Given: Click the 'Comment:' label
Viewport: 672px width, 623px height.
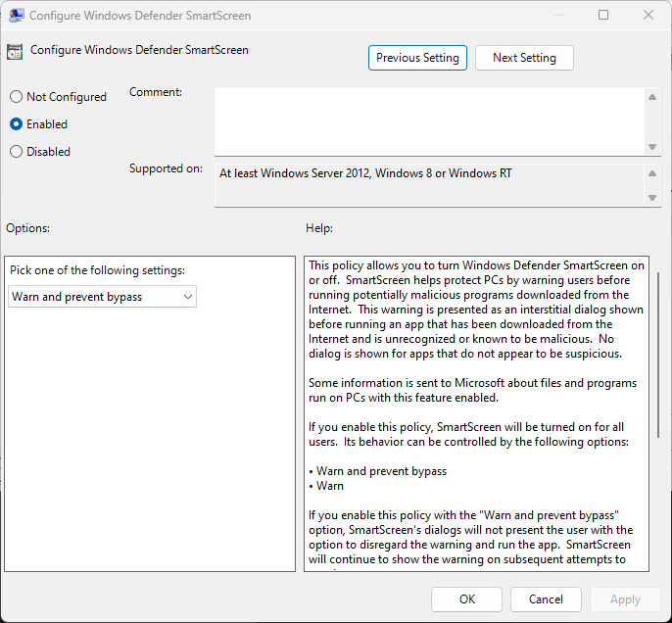Looking at the screenshot, I should click(x=156, y=92).
